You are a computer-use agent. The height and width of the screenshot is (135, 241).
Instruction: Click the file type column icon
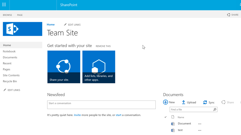click(173, 117)
